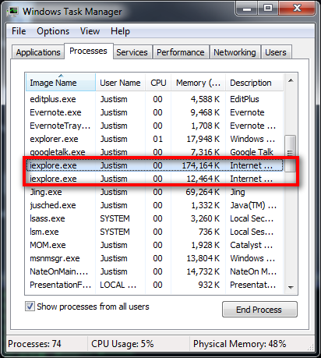Click the scrollbar down arrow

click(x=291, y=288)
